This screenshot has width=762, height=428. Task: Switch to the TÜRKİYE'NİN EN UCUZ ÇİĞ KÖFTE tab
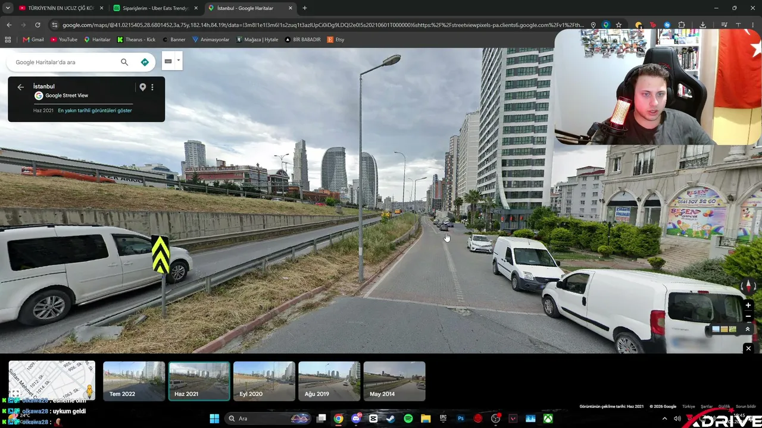(61, 8)
